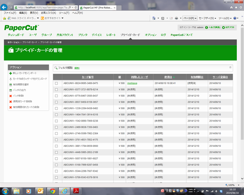The height and width of the screenshot is (195, 244).
Task: Expand the home page dropdown arrow
Action: tap(158, 18)
